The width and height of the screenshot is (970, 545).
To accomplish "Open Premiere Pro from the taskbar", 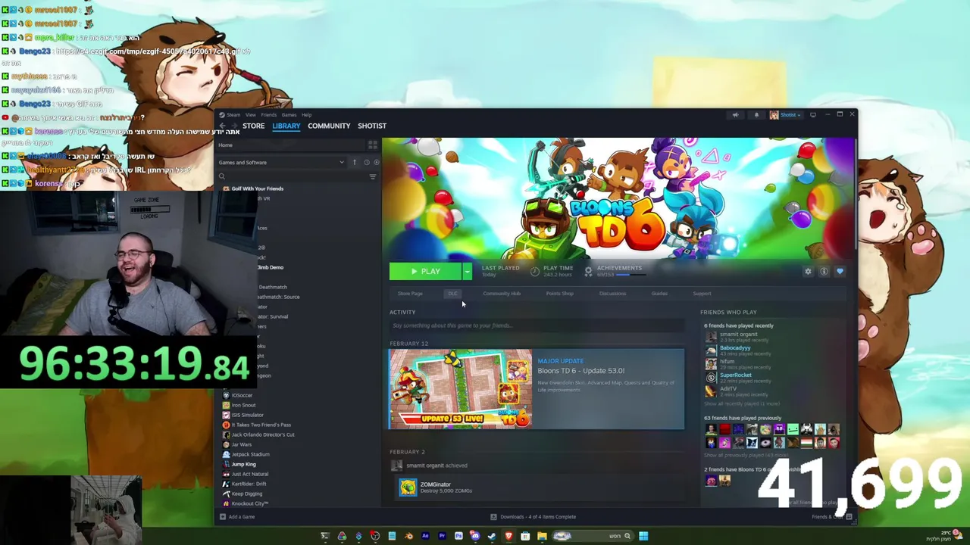I will pos(442,536).
